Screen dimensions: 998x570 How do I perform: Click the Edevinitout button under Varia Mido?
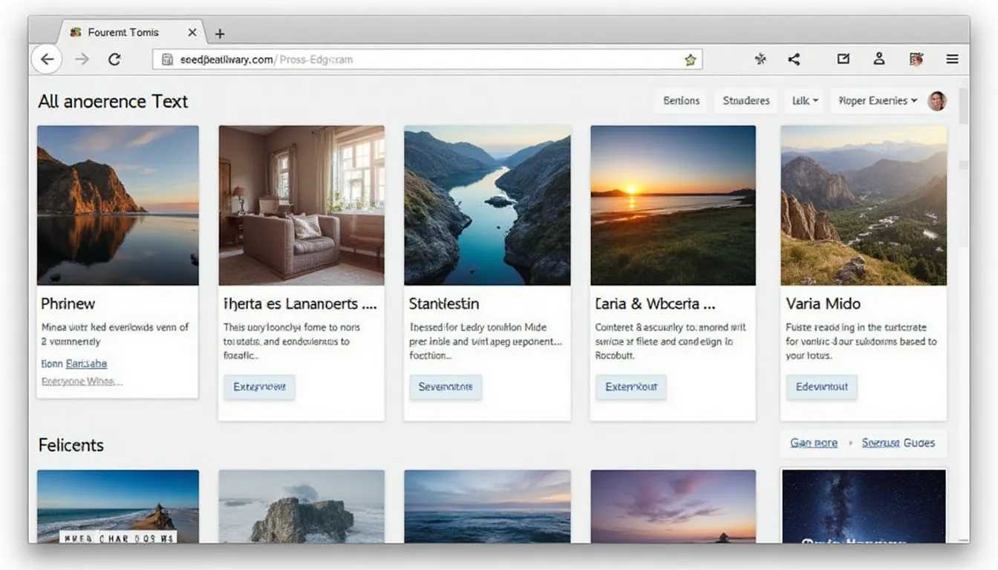(821, 387)
